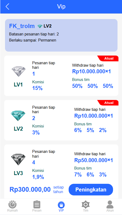This screenshot has width=122, height=215.
Task: Select the teal LV2 diamond icon
Action: point(18,116)
